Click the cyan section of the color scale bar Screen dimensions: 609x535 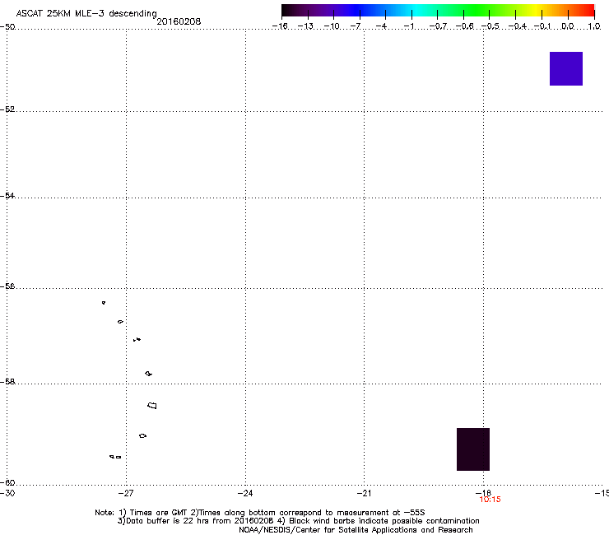click(417, 10)
